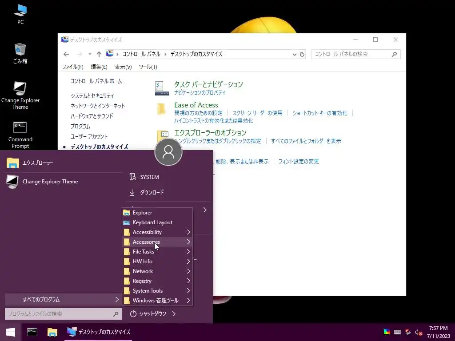Click タスク バーとナビゲーション heading
The height and width of the screenshot is (341, 455).
(x=209, y=84)
